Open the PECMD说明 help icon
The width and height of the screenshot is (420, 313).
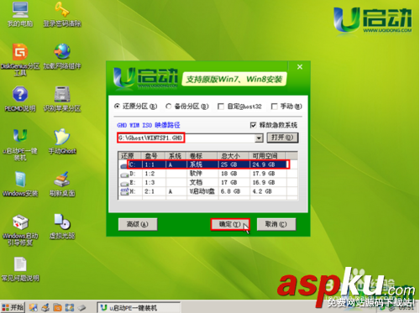[20, 99]
